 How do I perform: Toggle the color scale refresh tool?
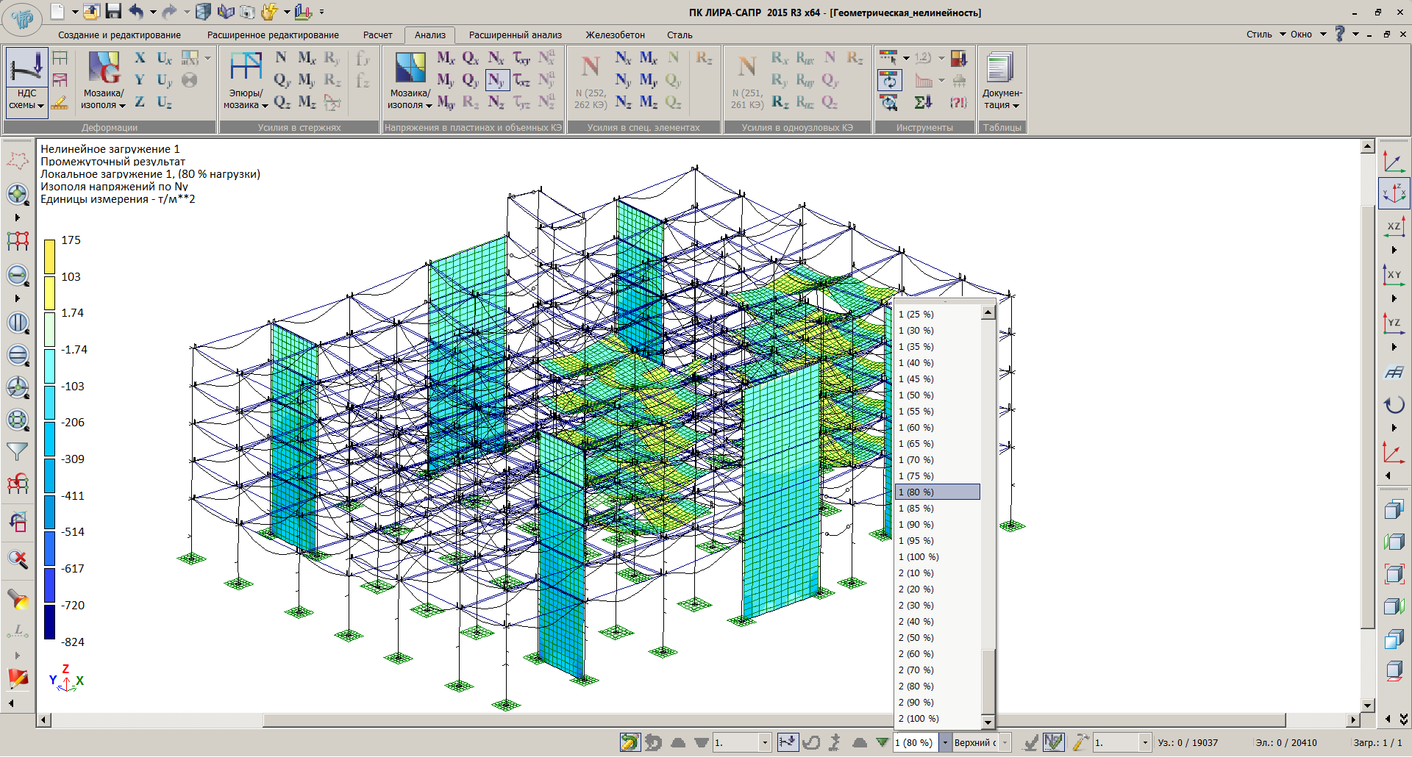click(x=889, y=80)
